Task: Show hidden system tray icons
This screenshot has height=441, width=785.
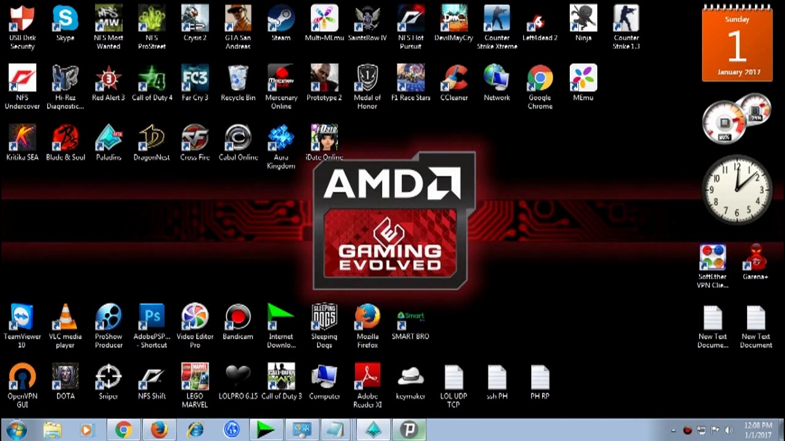Action: point(673,431)
